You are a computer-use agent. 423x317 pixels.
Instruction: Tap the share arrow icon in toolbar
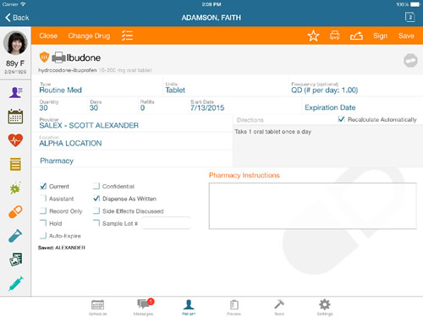tap(356, 36)
